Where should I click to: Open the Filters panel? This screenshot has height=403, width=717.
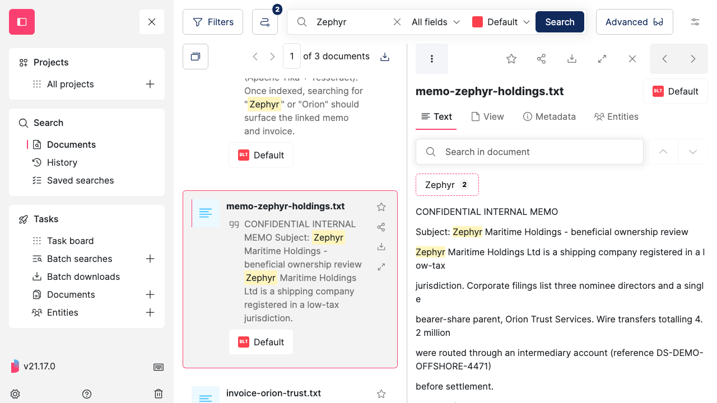tap(213, 22)
